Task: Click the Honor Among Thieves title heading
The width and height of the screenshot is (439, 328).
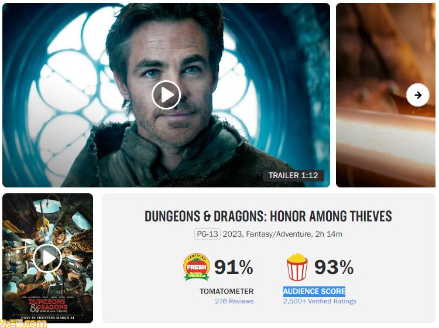Action: tap(268, 216)
